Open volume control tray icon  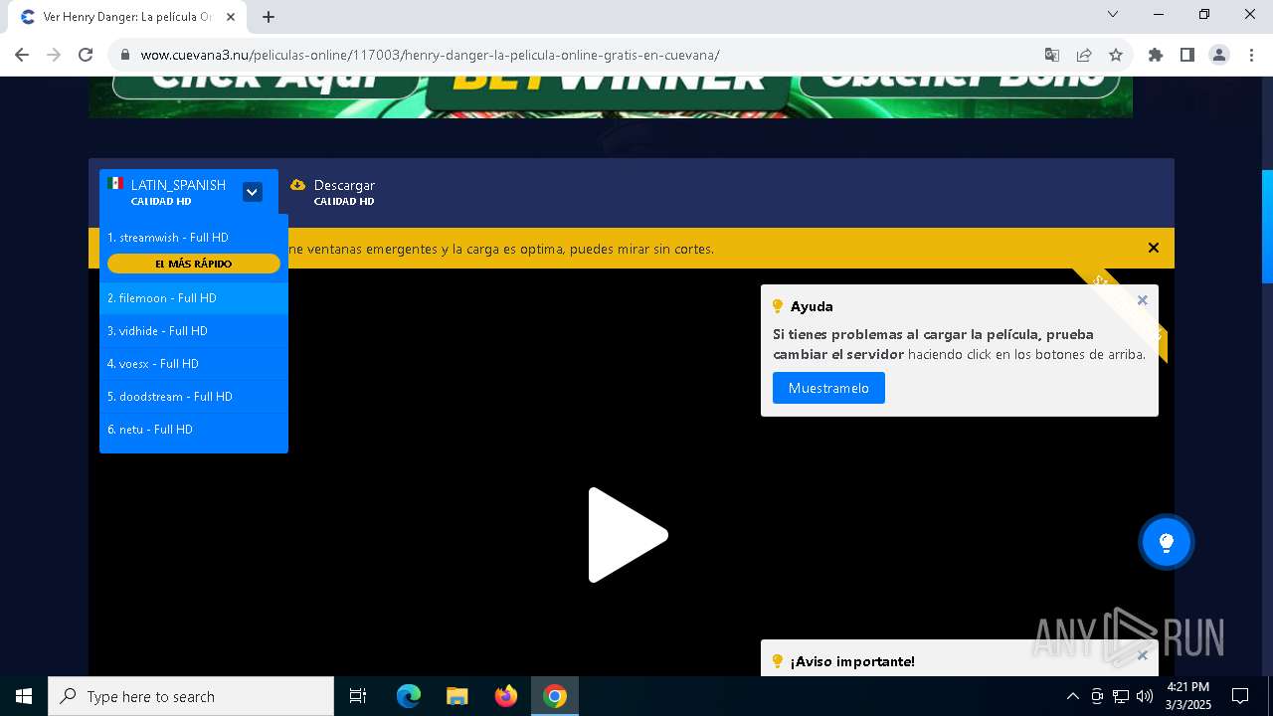(x=1145, y=696)
